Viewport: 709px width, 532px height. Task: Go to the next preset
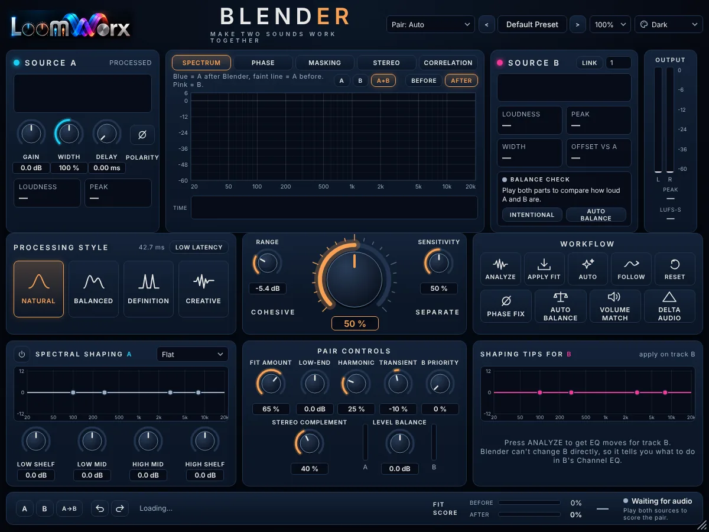pyautogui.click(x=577, y=25)
